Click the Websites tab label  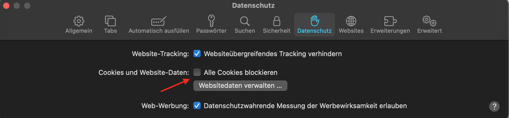(351, 31)
